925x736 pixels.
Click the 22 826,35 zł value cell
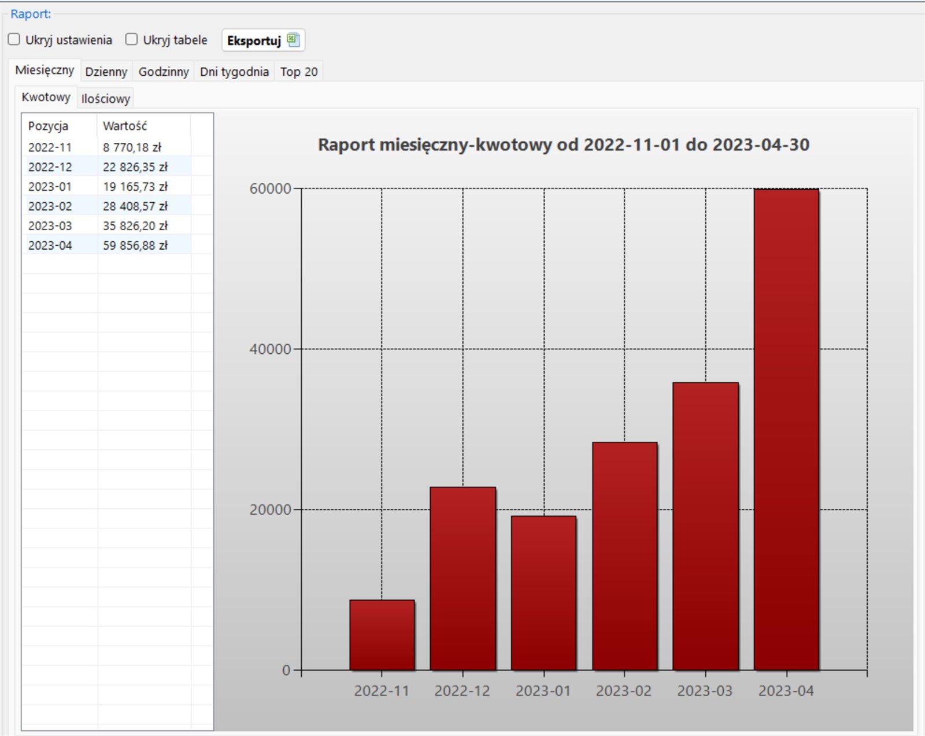[135, 167]
